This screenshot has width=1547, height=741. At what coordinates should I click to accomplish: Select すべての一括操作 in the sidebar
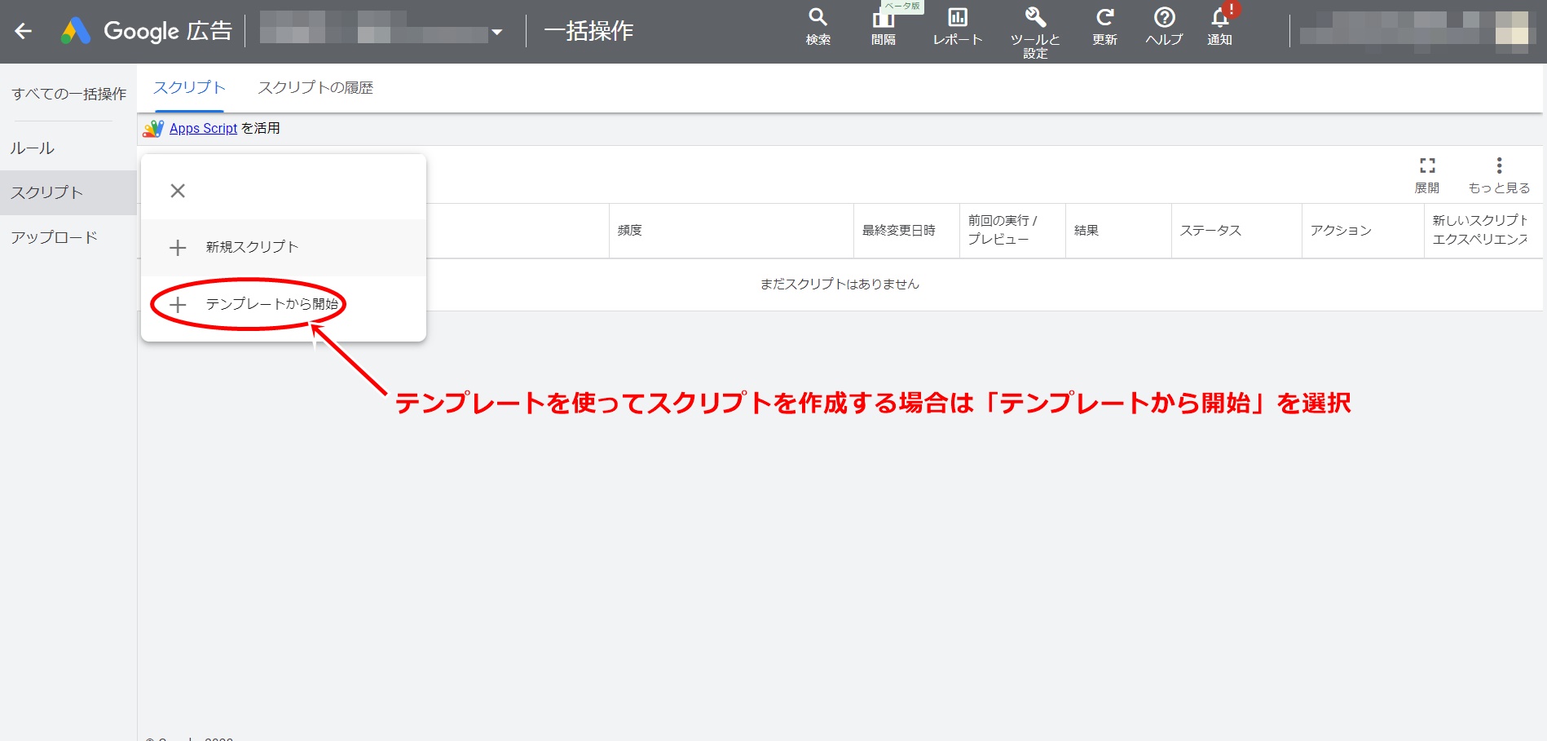point(68,94)
